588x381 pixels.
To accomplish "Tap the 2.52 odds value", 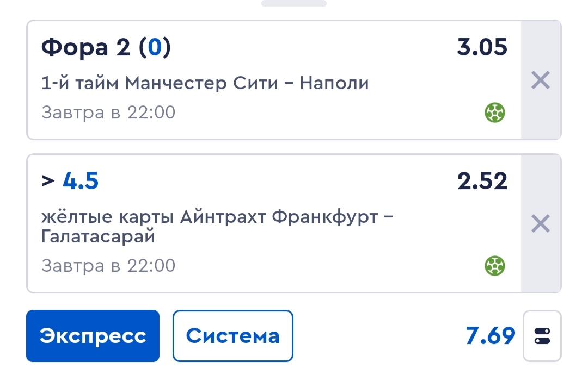I will pos(482,181).
